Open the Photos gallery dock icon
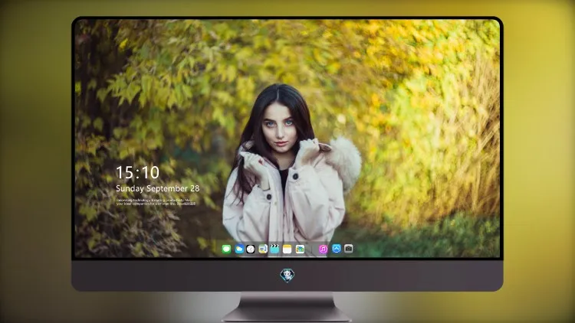 [300, 249]
